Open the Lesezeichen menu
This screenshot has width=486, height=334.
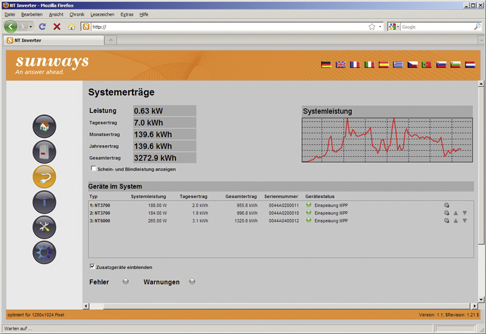[102, 14]
